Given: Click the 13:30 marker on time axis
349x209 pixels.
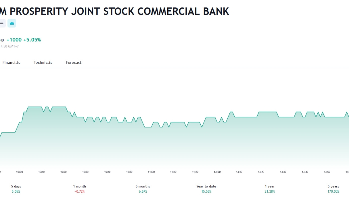Looking at the screenshot, I should point(283,172).
